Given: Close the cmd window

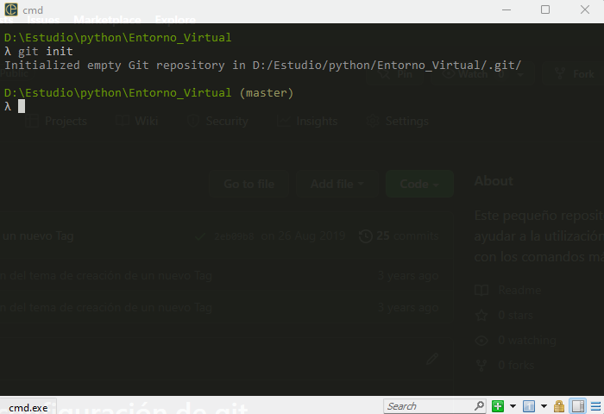Looking at the screenshot, I should [585, 9].
